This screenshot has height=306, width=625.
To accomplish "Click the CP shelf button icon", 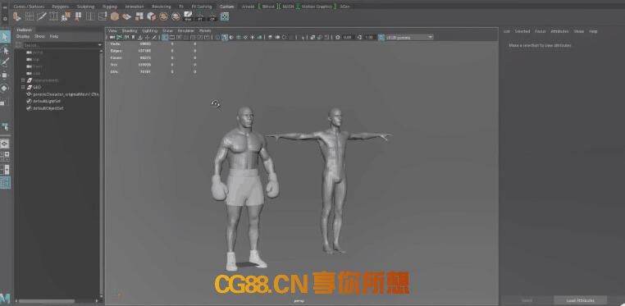I will coord(212,16).
